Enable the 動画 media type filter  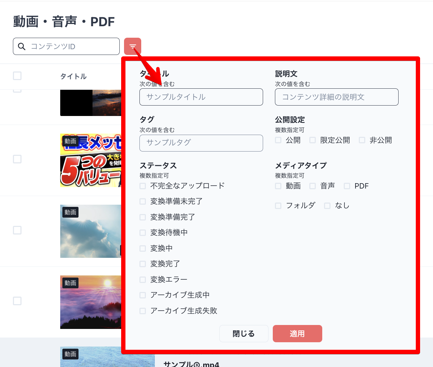[x=278, y=186]
